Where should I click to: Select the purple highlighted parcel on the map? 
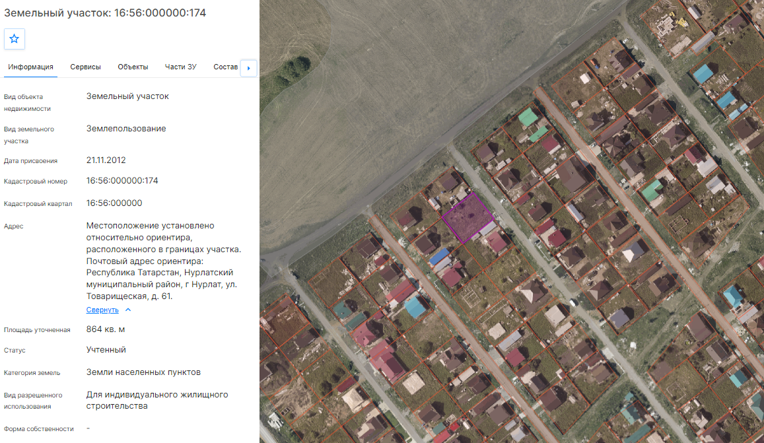[x=468, y=217]
